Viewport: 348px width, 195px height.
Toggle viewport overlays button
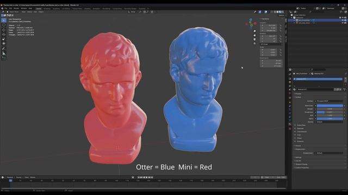pyautogui.click(x=266, y=12)
